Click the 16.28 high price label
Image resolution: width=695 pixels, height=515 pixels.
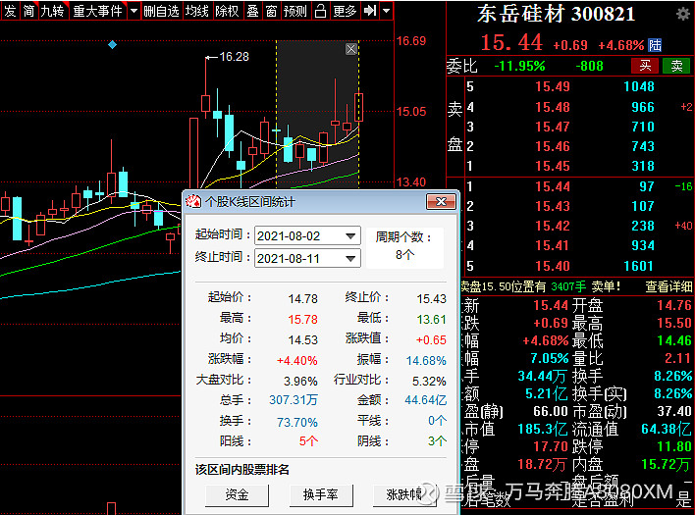click(x=234, y=57)
